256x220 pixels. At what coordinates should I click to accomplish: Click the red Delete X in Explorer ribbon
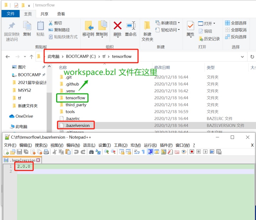pyautogui.click(x=117, y=26)
